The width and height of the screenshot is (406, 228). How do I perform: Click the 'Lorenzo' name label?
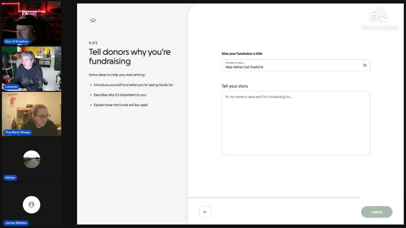[x=11, y=87]
